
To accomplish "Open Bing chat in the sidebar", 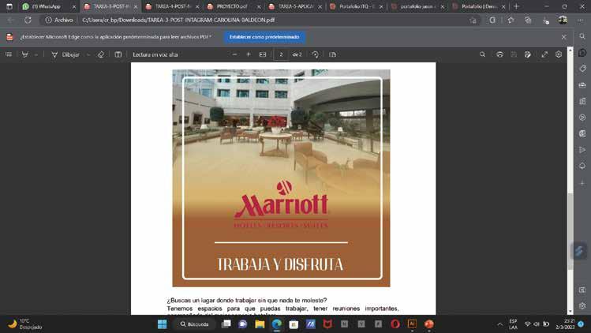I will 582,52.
